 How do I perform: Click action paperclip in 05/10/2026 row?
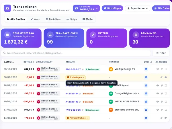[162, 69]
